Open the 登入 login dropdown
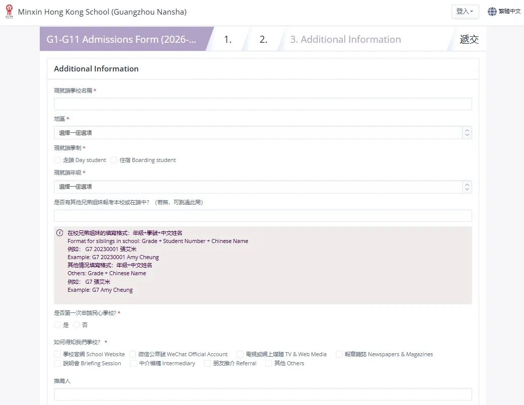Image resolution: width=524 pixels, height=405 pixels. coord(465,12)
